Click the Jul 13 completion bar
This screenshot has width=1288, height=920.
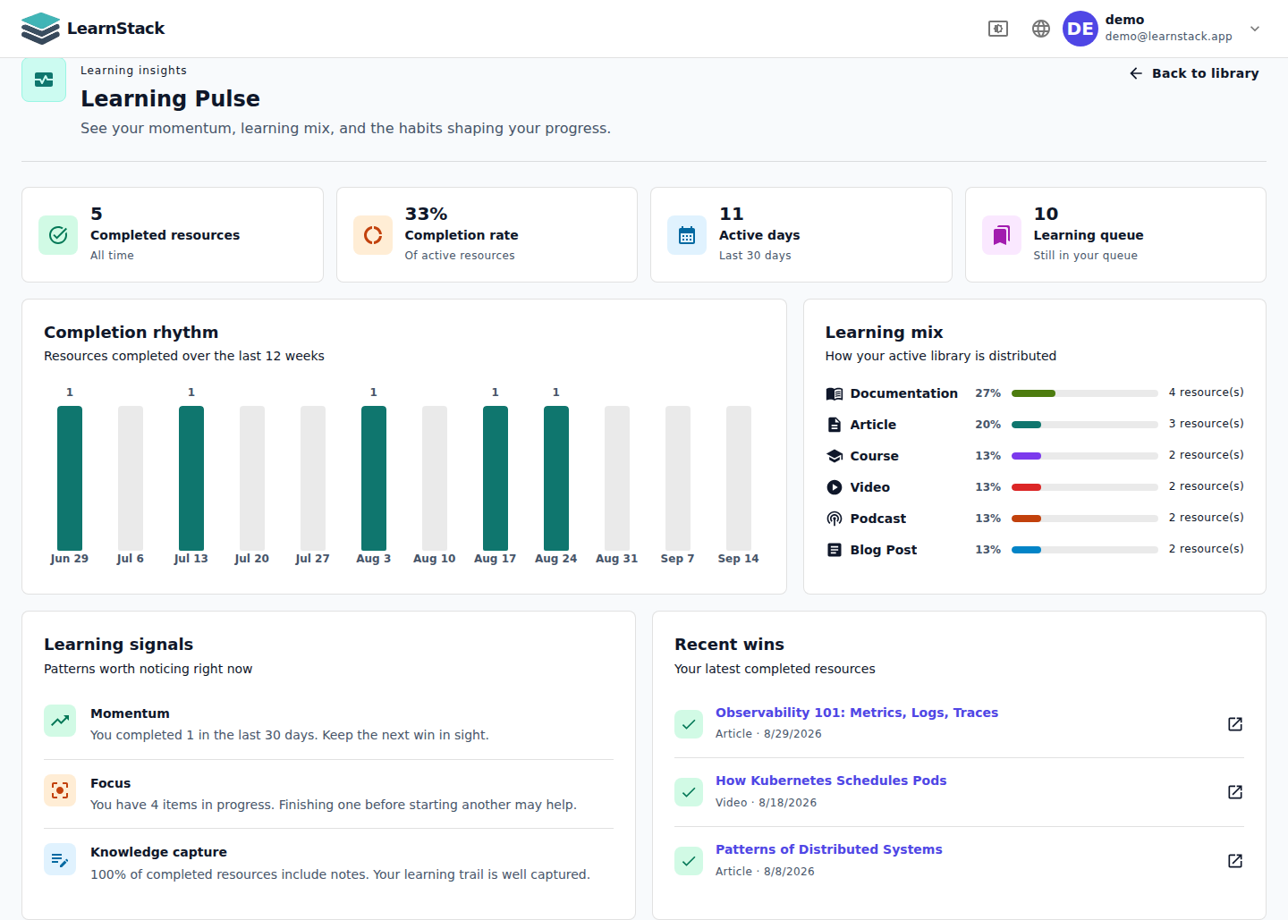point(191,478)
